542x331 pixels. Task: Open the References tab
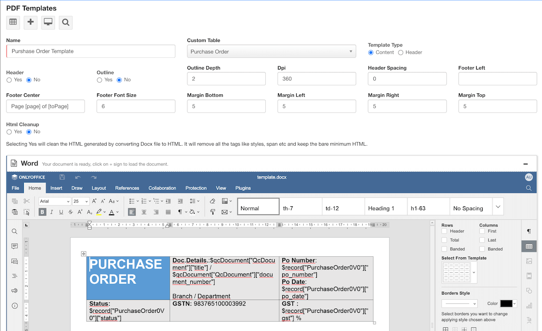pos(127,188)
